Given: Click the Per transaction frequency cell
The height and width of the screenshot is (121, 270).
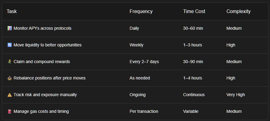Looking at the screenshot, I should pyautogui.click(x=144, y=112).
